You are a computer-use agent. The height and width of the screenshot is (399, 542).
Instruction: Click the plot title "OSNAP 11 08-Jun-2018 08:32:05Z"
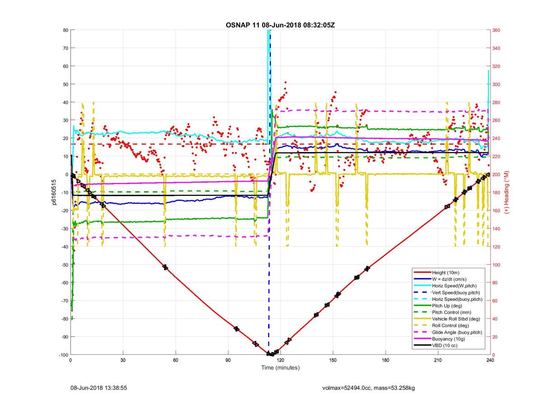coord(280,24)
